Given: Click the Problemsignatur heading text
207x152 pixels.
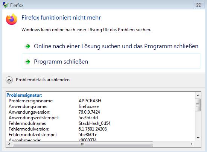Looking at the screenshot, I should click(24, 95).
